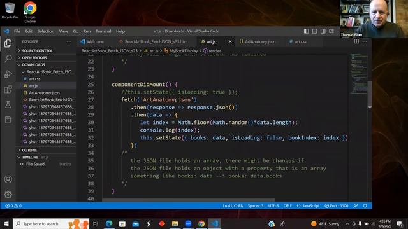
Task: Click ReactArtBook_Fetch_JSON_s23 breadcrumb folder
Action: 109,51
